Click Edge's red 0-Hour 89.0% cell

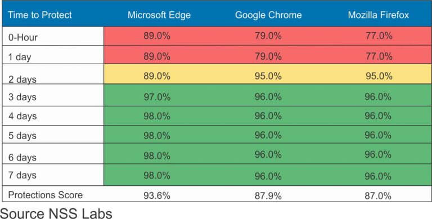click(157, 36)
